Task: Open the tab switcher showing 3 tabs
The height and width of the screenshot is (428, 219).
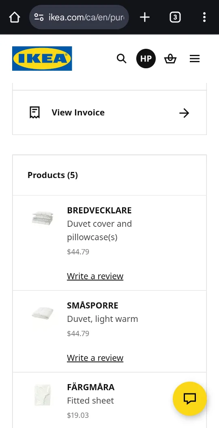Action: [x=175, y=17]
